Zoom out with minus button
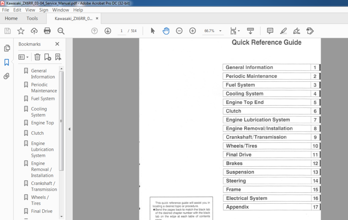348x220 pixels. 179,31
